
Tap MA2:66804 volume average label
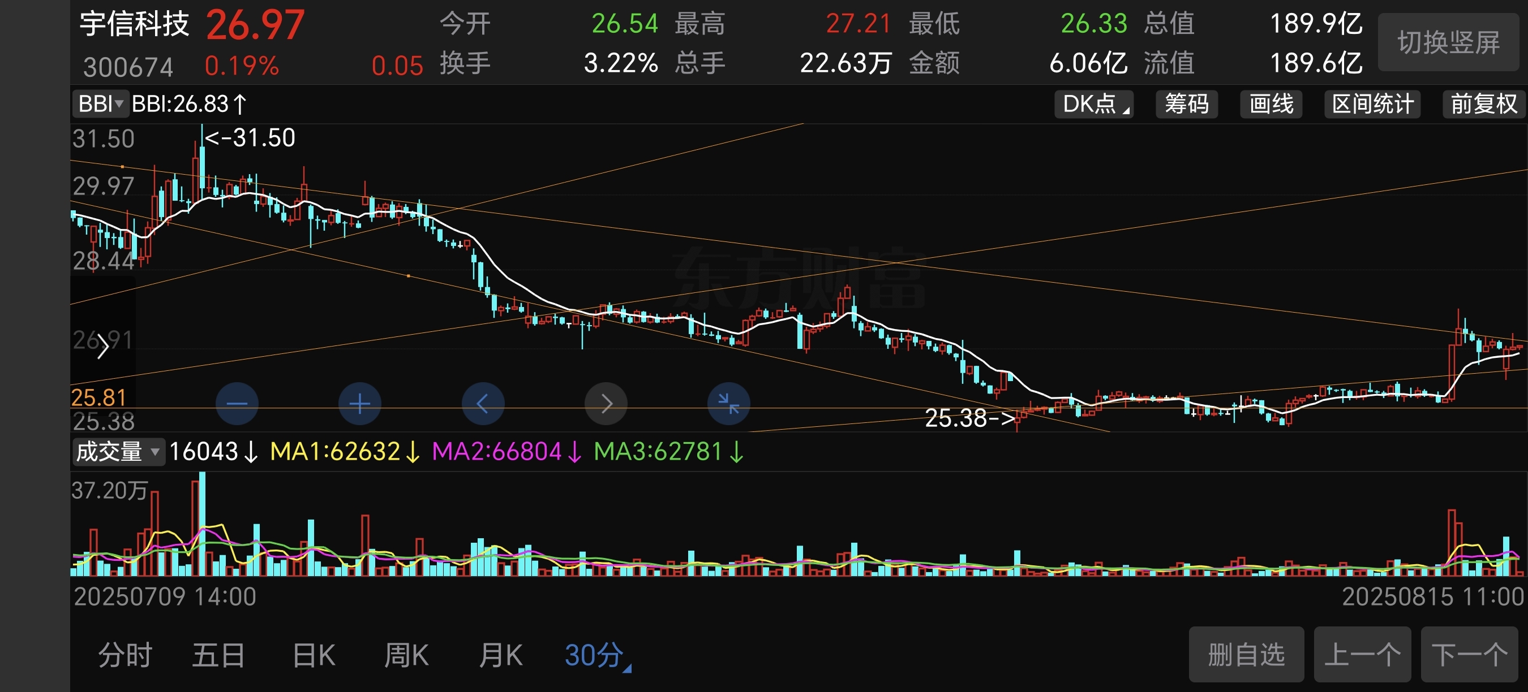point(507,452)
